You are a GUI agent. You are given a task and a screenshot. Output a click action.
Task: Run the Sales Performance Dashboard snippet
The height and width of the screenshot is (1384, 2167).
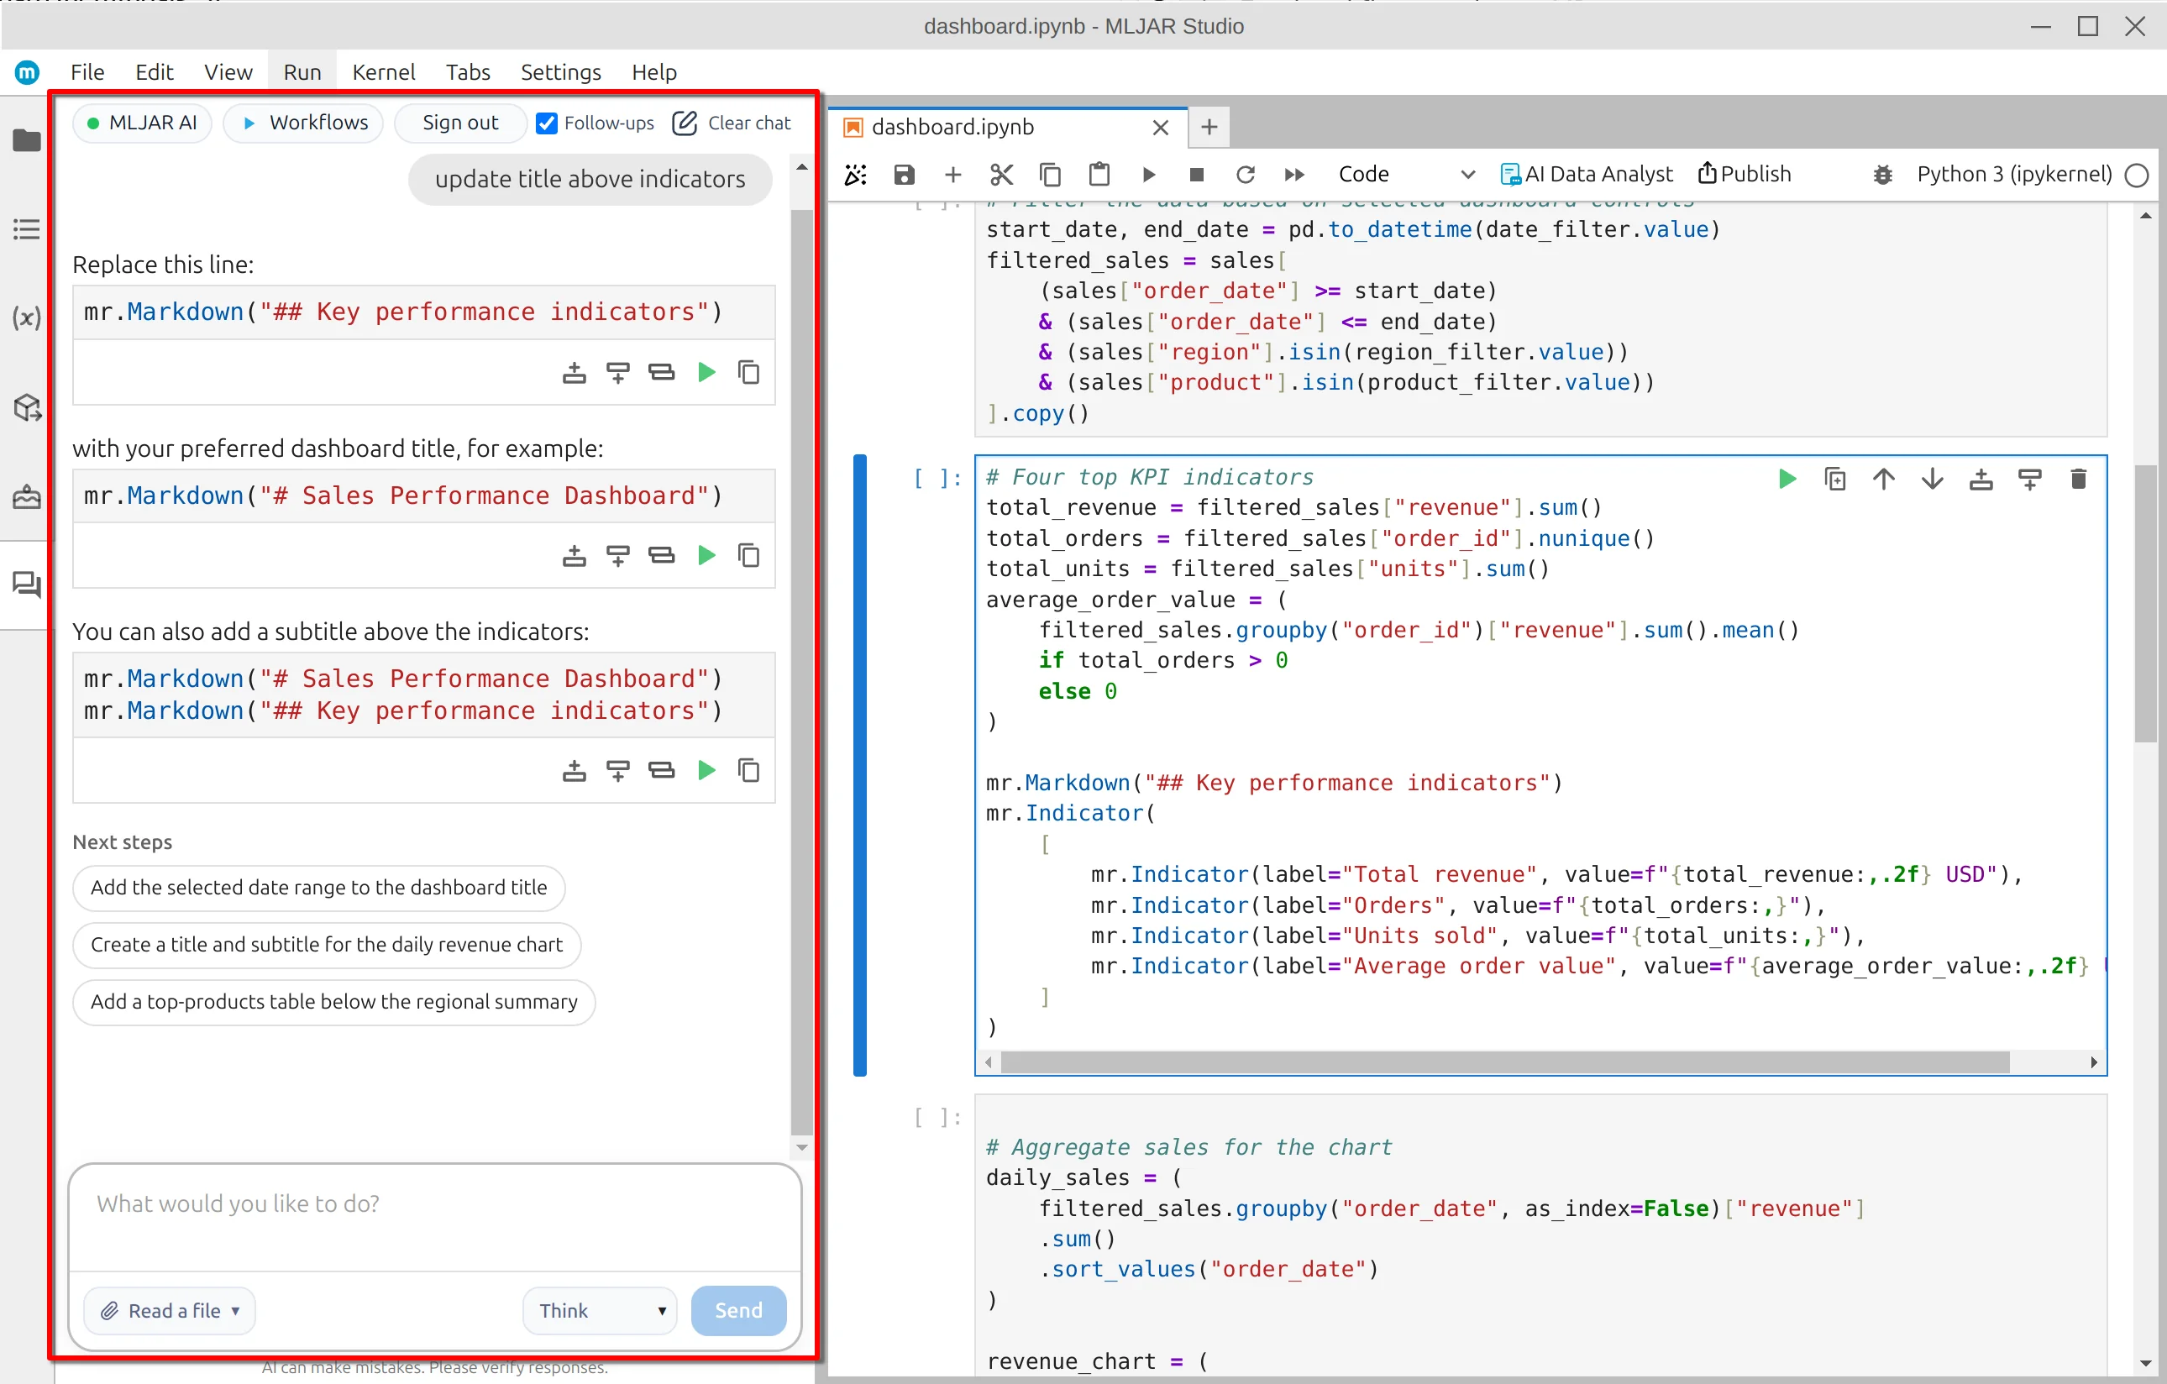[706, 555]
